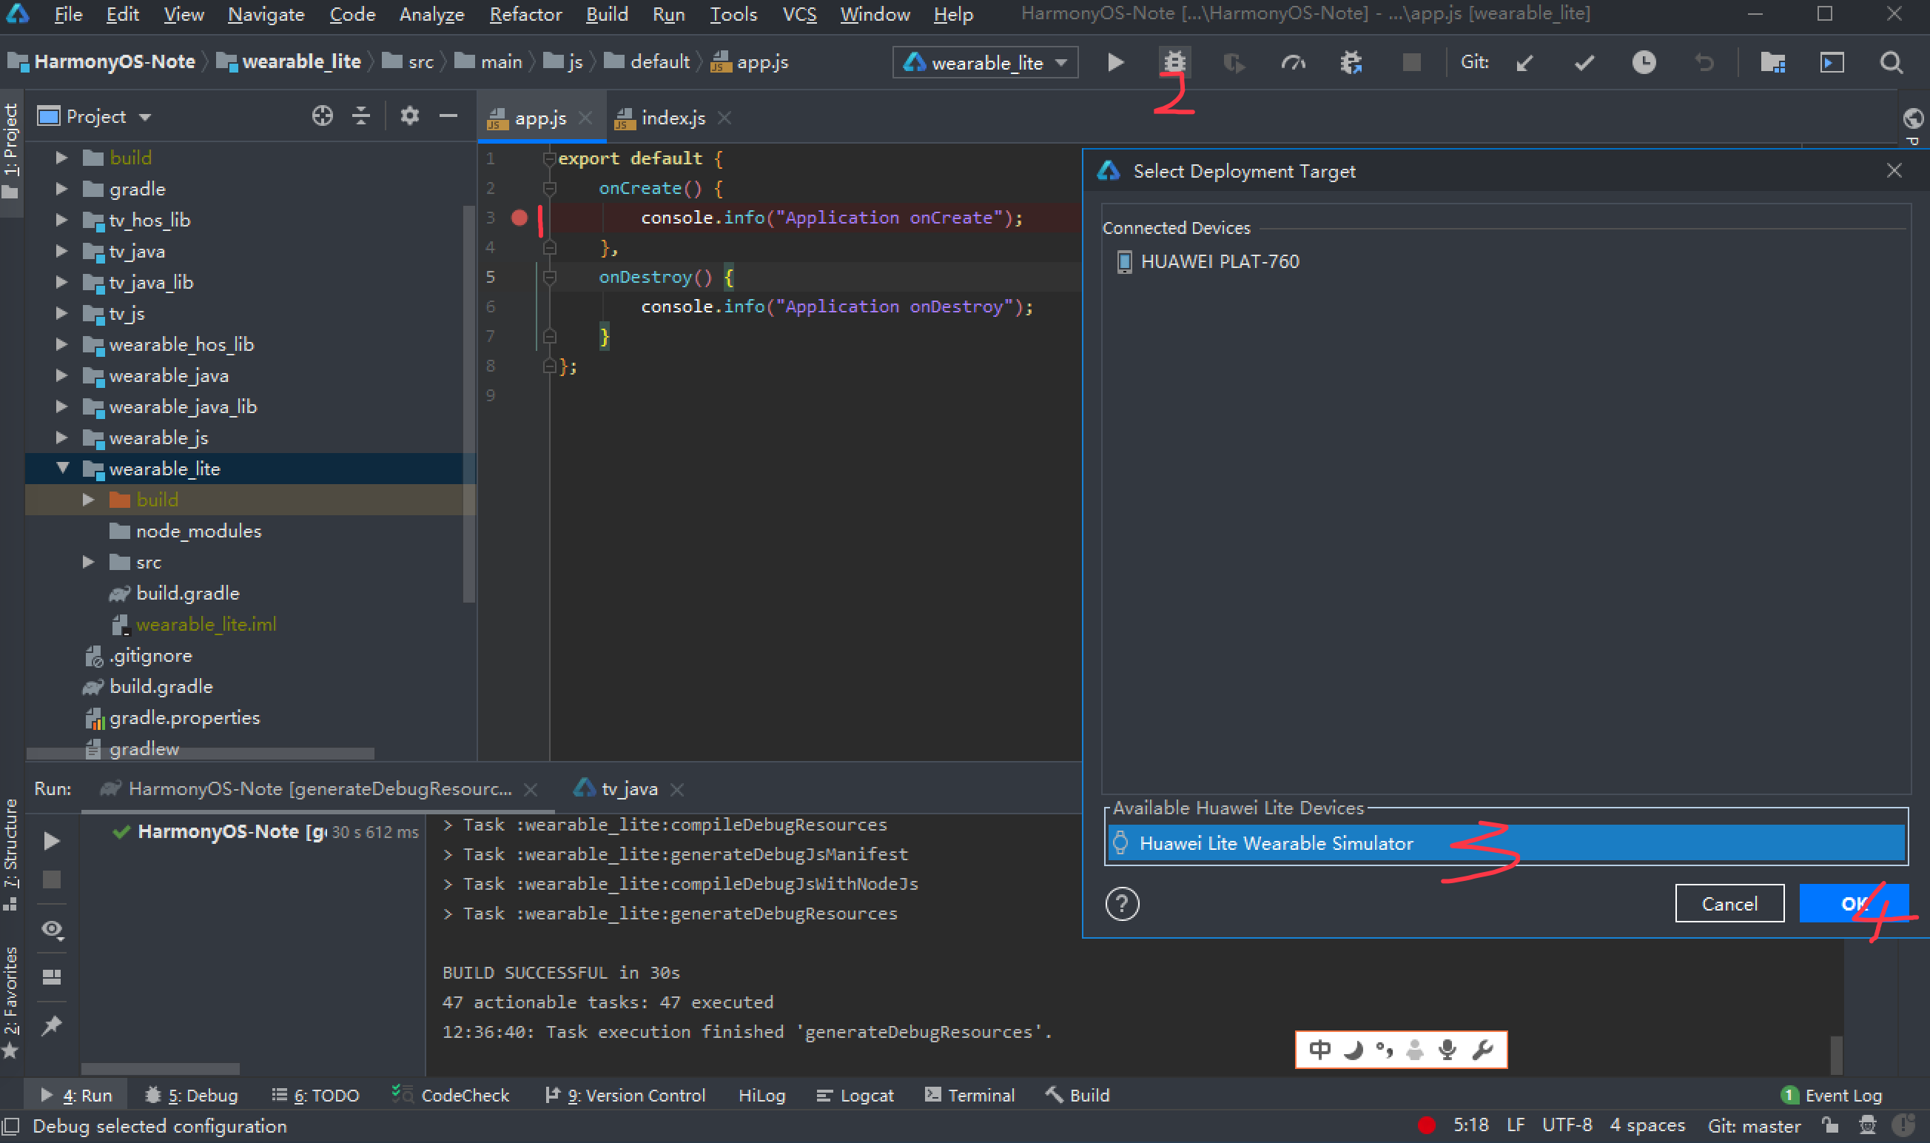
Task: Stop the running process with the square icon
Action: tap(1410, 62)
